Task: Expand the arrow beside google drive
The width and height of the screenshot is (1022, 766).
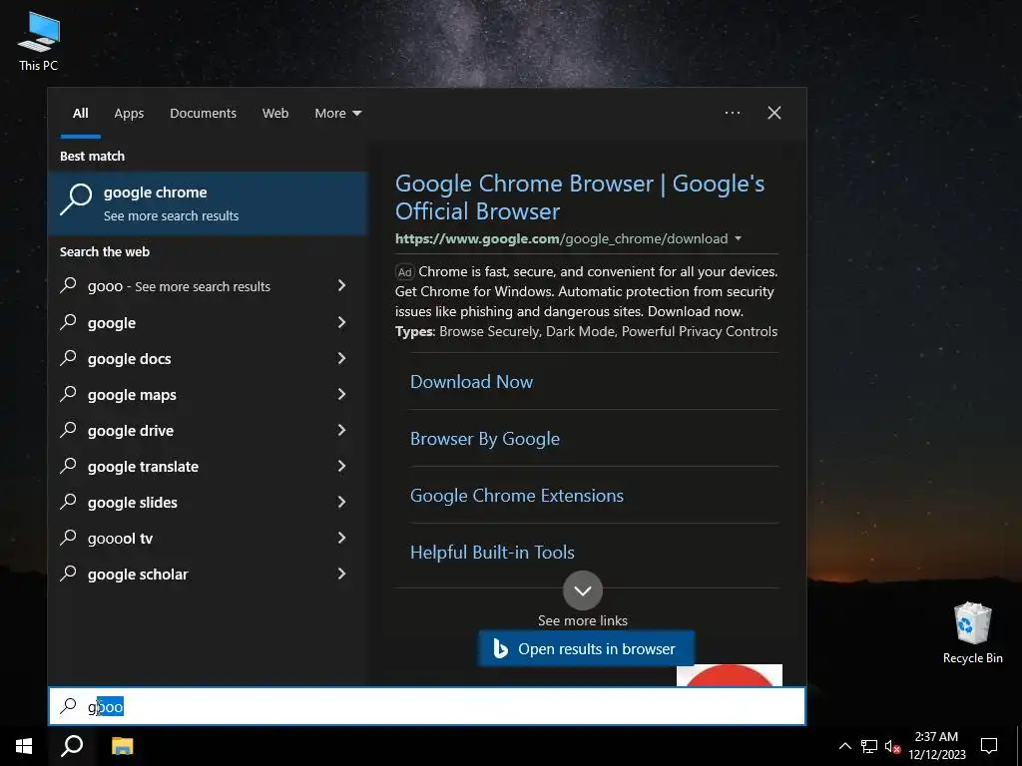Action: (341, 430)
